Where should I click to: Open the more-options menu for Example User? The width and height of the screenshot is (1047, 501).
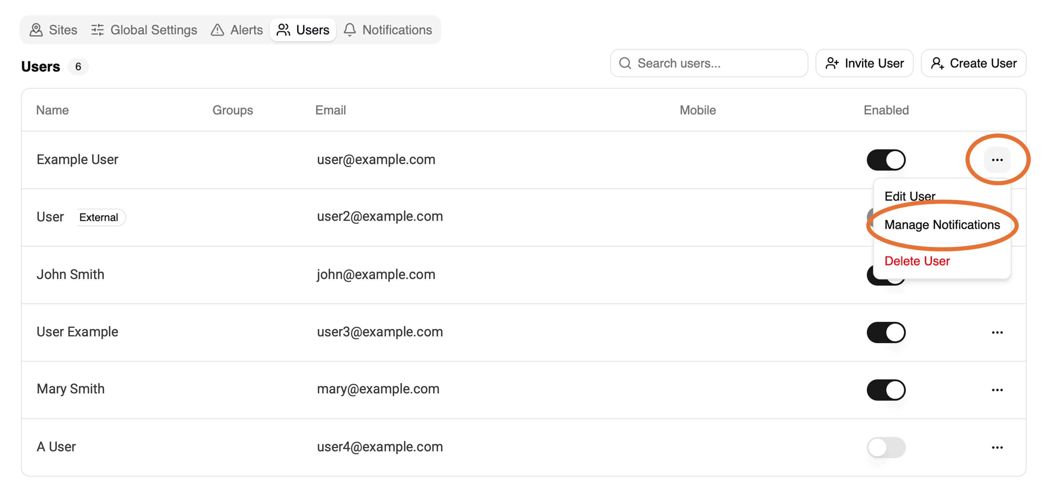coord(997,159)
